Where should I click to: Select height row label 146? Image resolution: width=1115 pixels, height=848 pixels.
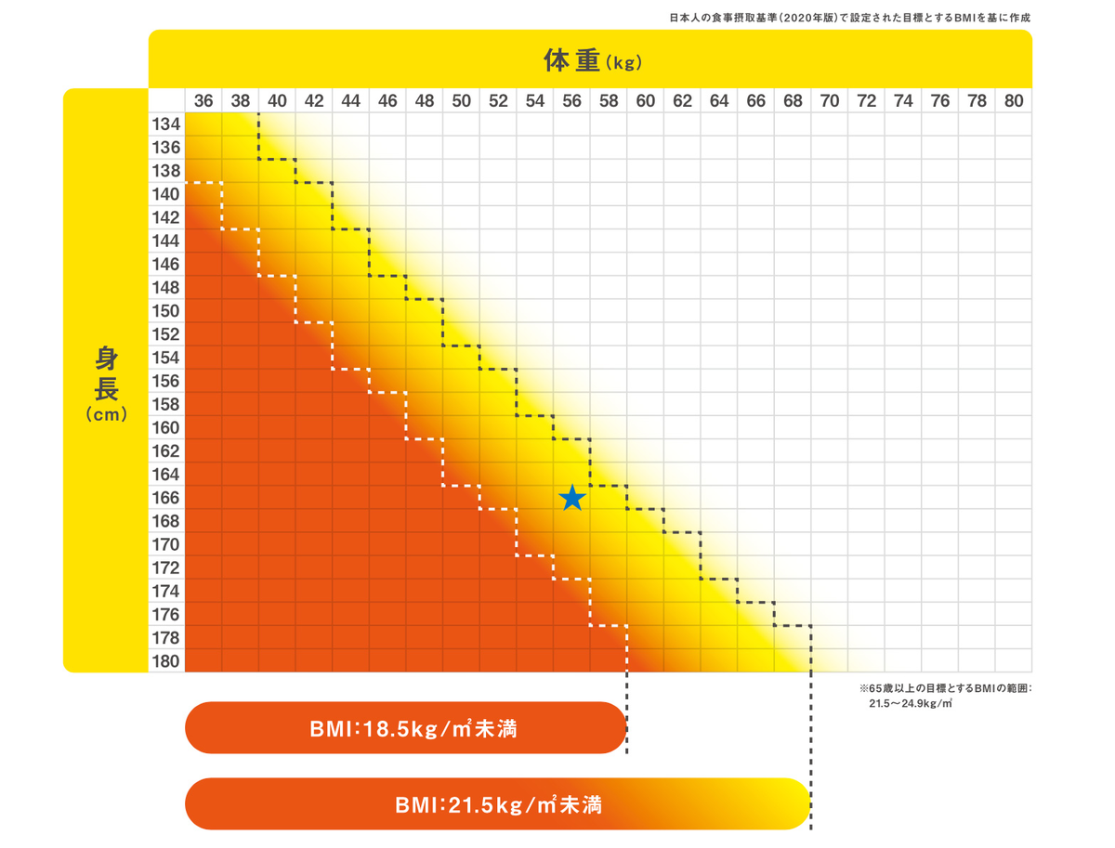tap(166, 265)
